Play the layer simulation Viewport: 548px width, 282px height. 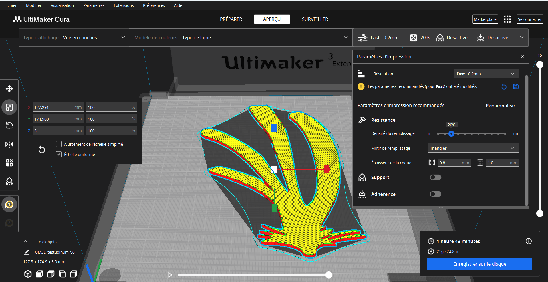coord(170,275)
